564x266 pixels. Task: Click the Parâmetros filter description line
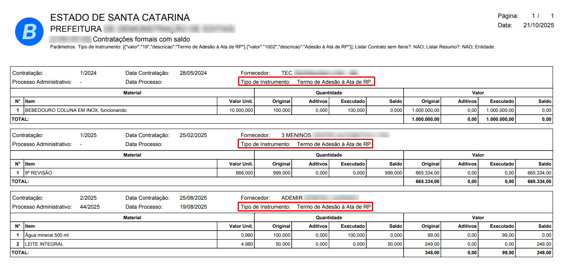[272, 47]
